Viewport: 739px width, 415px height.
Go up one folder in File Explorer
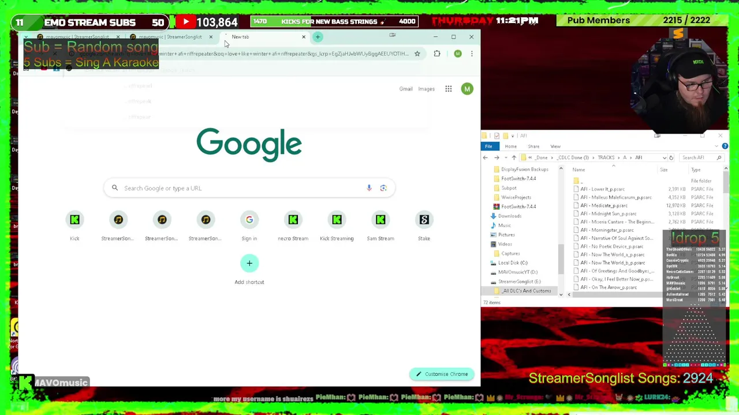(514, 157)
